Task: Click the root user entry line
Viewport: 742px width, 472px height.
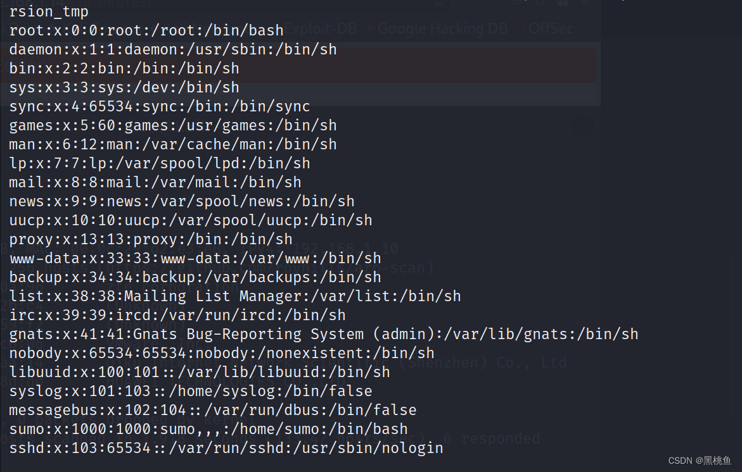Action: [x=146, y=30]
